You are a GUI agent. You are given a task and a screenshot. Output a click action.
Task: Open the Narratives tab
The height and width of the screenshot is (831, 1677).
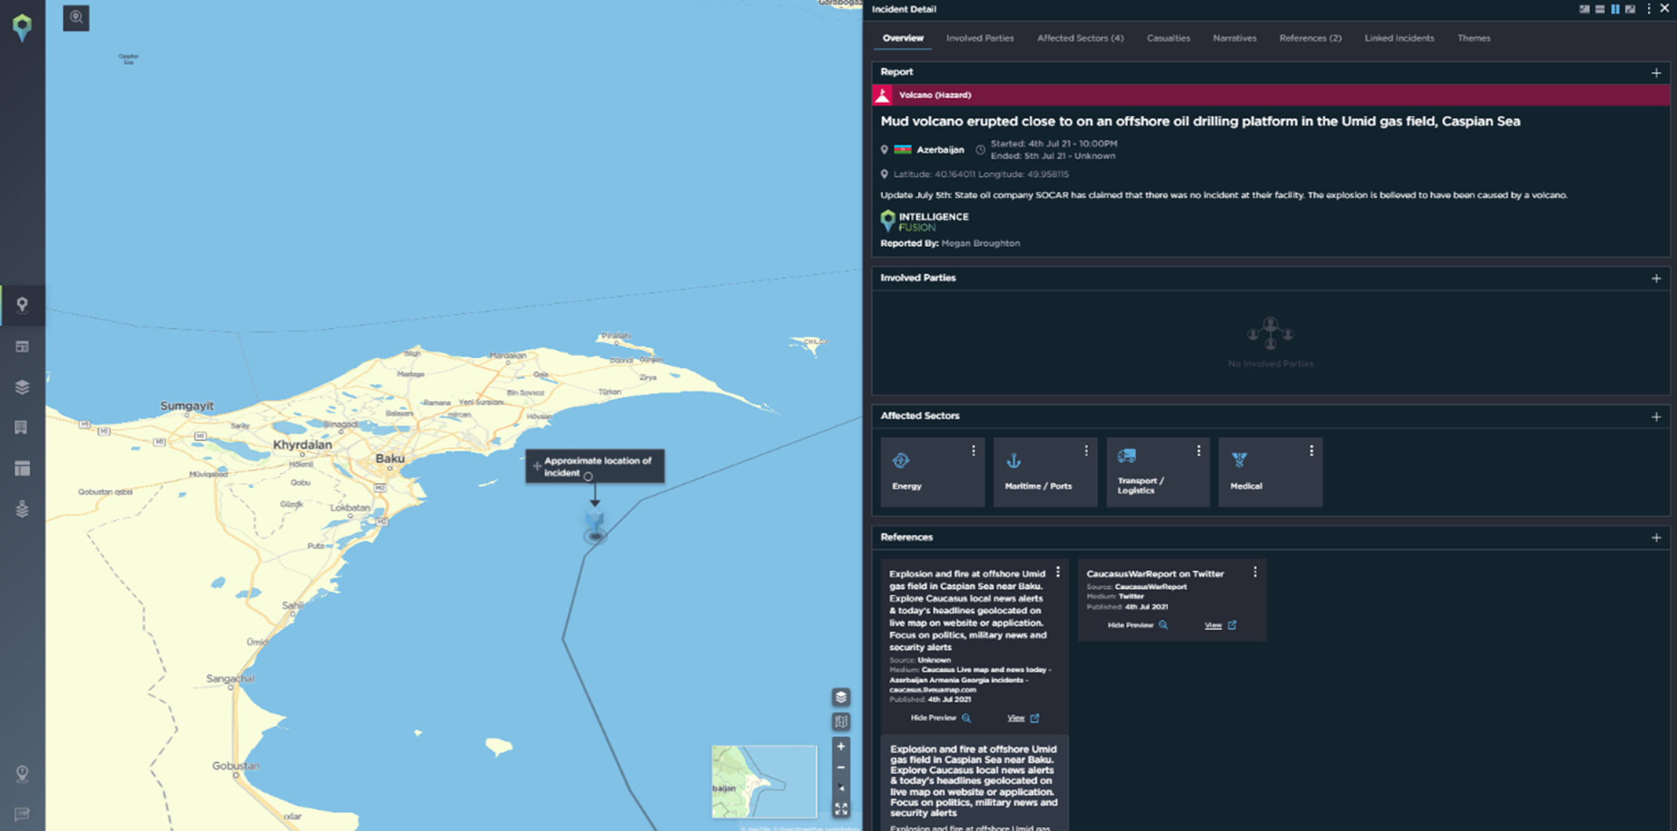pos(1234,38)
